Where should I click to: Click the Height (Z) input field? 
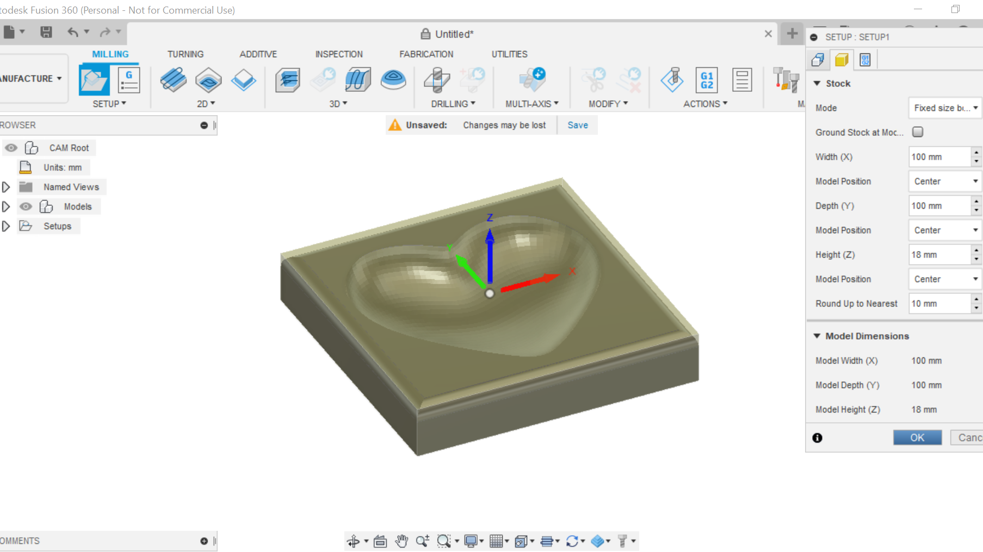click(940, 255)
